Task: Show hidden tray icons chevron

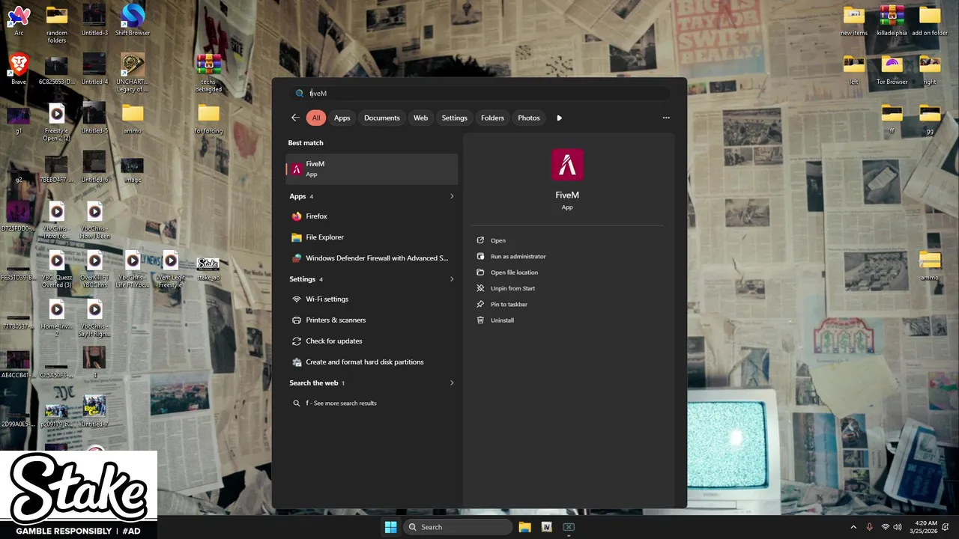Action: click(x=853, y=527)
